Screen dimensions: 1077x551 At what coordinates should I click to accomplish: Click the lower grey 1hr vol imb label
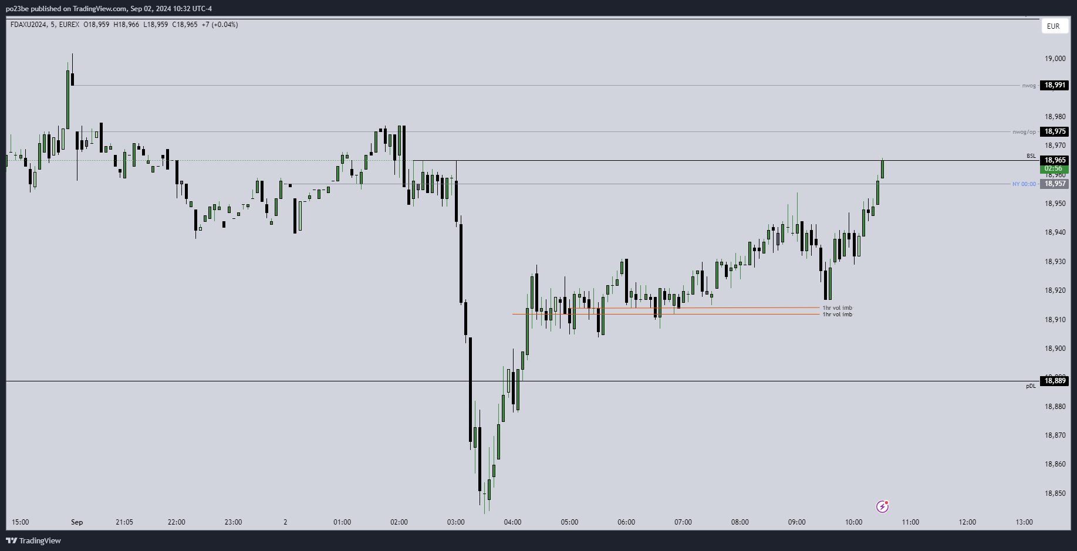click(838, 315)
